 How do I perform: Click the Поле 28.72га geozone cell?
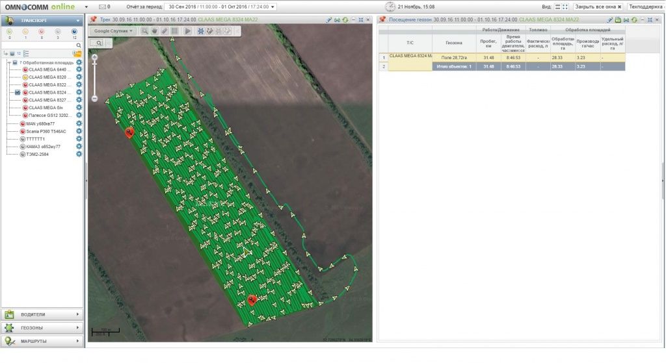tap(453, 57)
